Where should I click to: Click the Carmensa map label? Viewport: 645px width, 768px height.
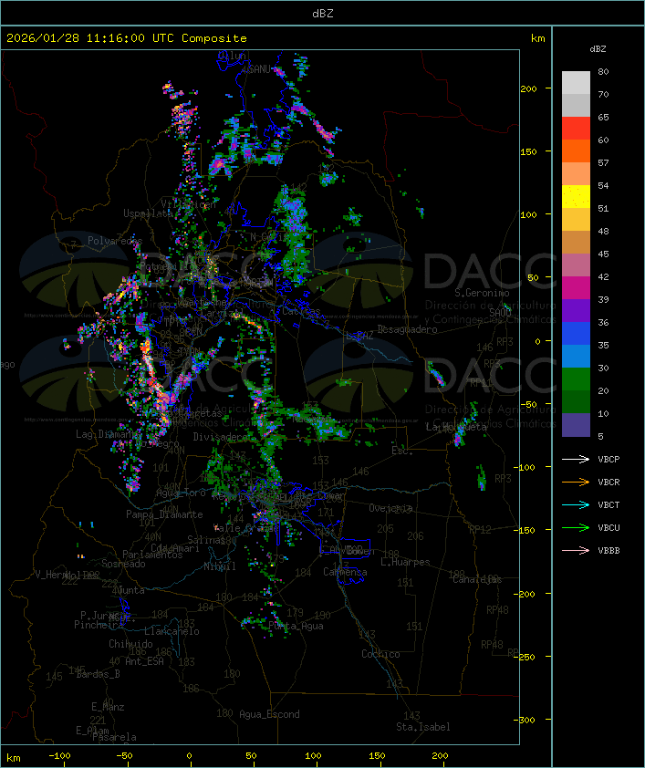[x=345, y=572]
